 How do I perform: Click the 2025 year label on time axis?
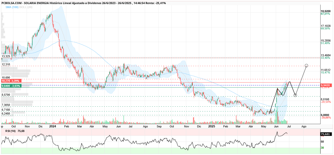tap(211, 126)
